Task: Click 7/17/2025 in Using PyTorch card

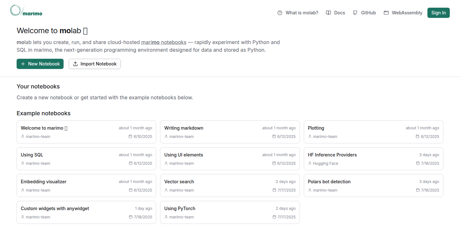Action: click(x=287, y=217)
